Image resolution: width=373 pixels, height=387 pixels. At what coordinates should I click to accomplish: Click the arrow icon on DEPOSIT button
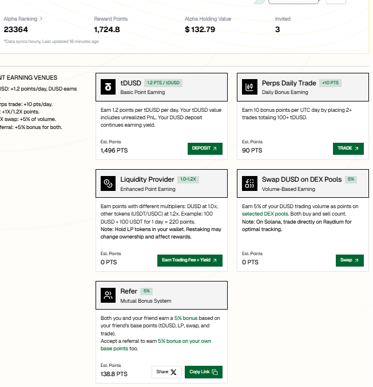point(215,148)
